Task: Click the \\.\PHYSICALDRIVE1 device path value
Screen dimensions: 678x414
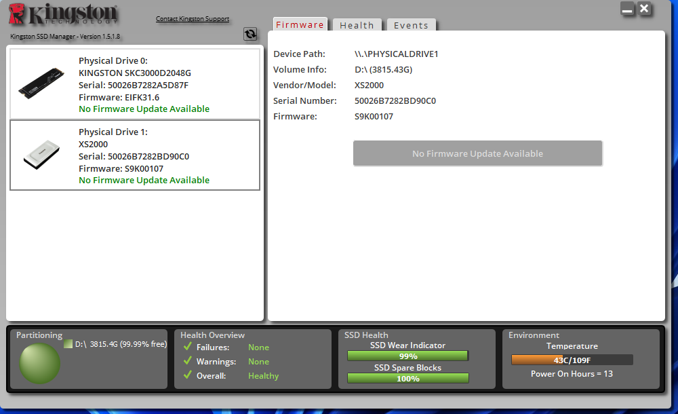Action: 397,54
